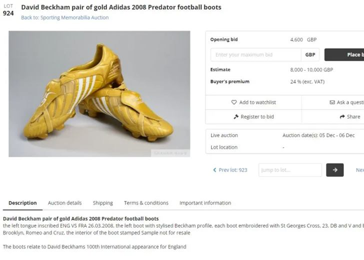Go back to Sporting Memorabilia Auction link

[x=65, y=17]
